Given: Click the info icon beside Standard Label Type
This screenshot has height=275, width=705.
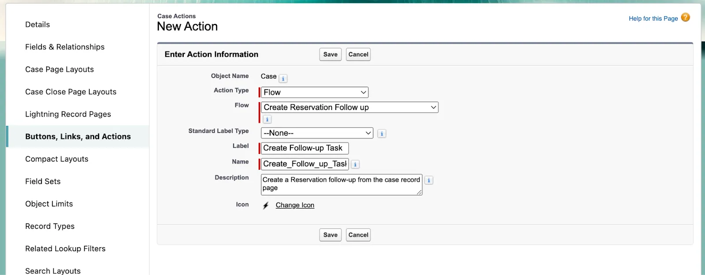Looking at the screenshot, I should pos(382,134).
